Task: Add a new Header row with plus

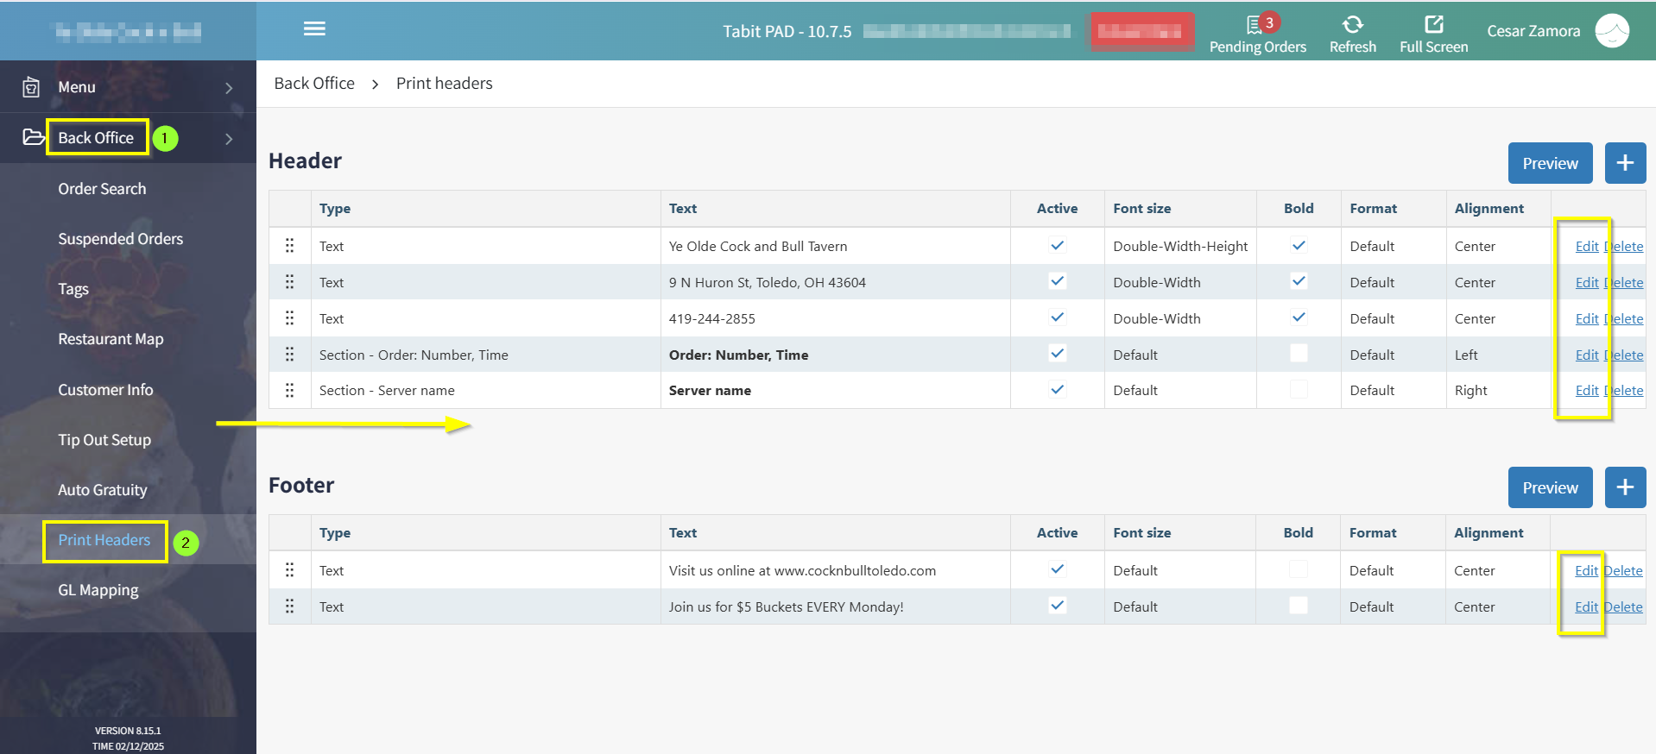Action: [1625, 163]
